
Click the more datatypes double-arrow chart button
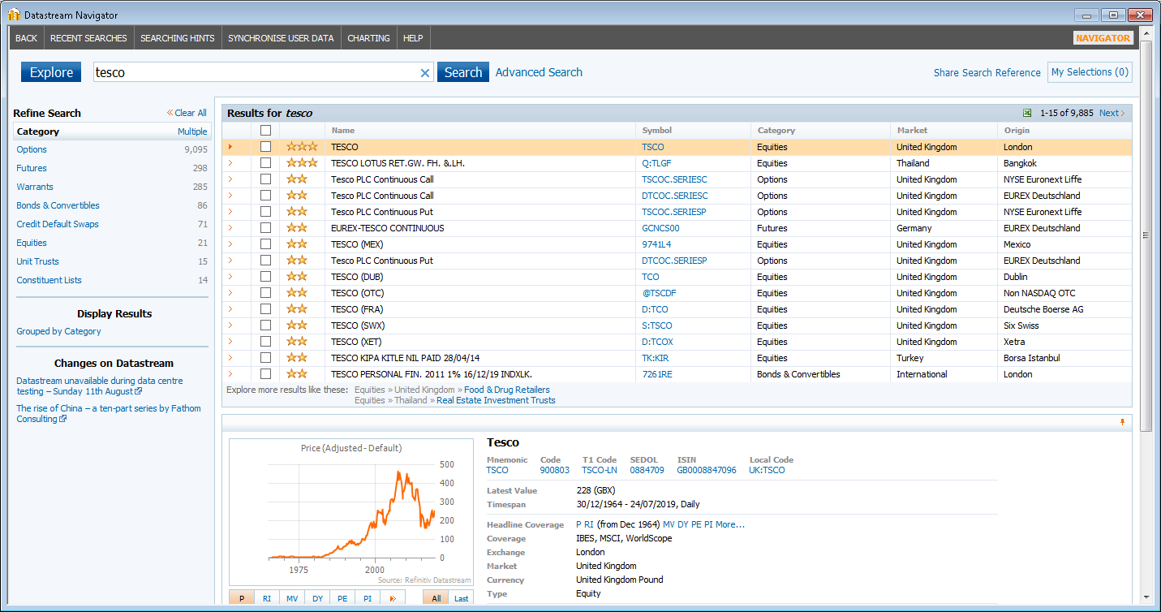click(393, 599)
